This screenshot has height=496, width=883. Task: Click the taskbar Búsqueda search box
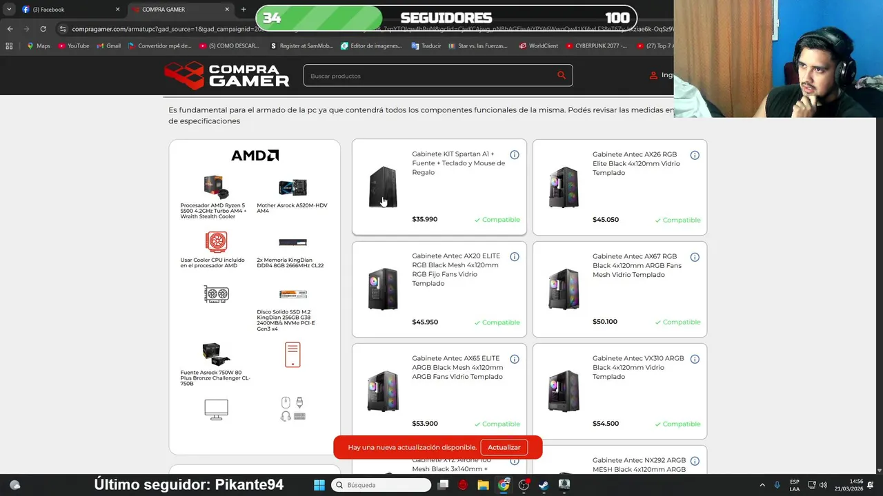pos(381,485)
